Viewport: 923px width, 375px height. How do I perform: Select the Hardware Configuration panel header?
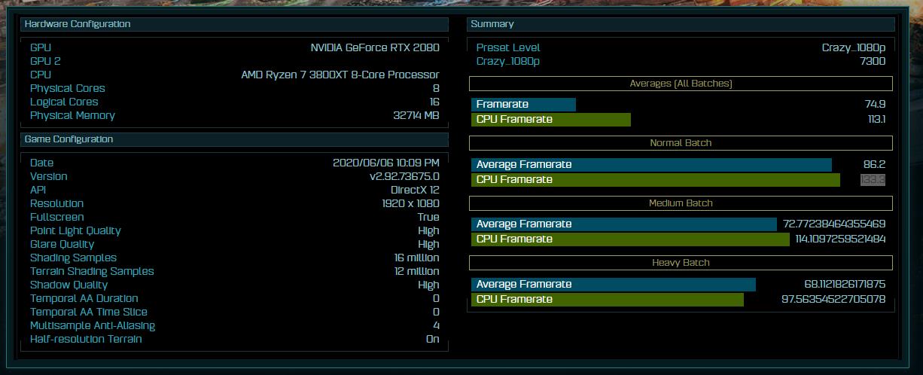click(234, 24)
